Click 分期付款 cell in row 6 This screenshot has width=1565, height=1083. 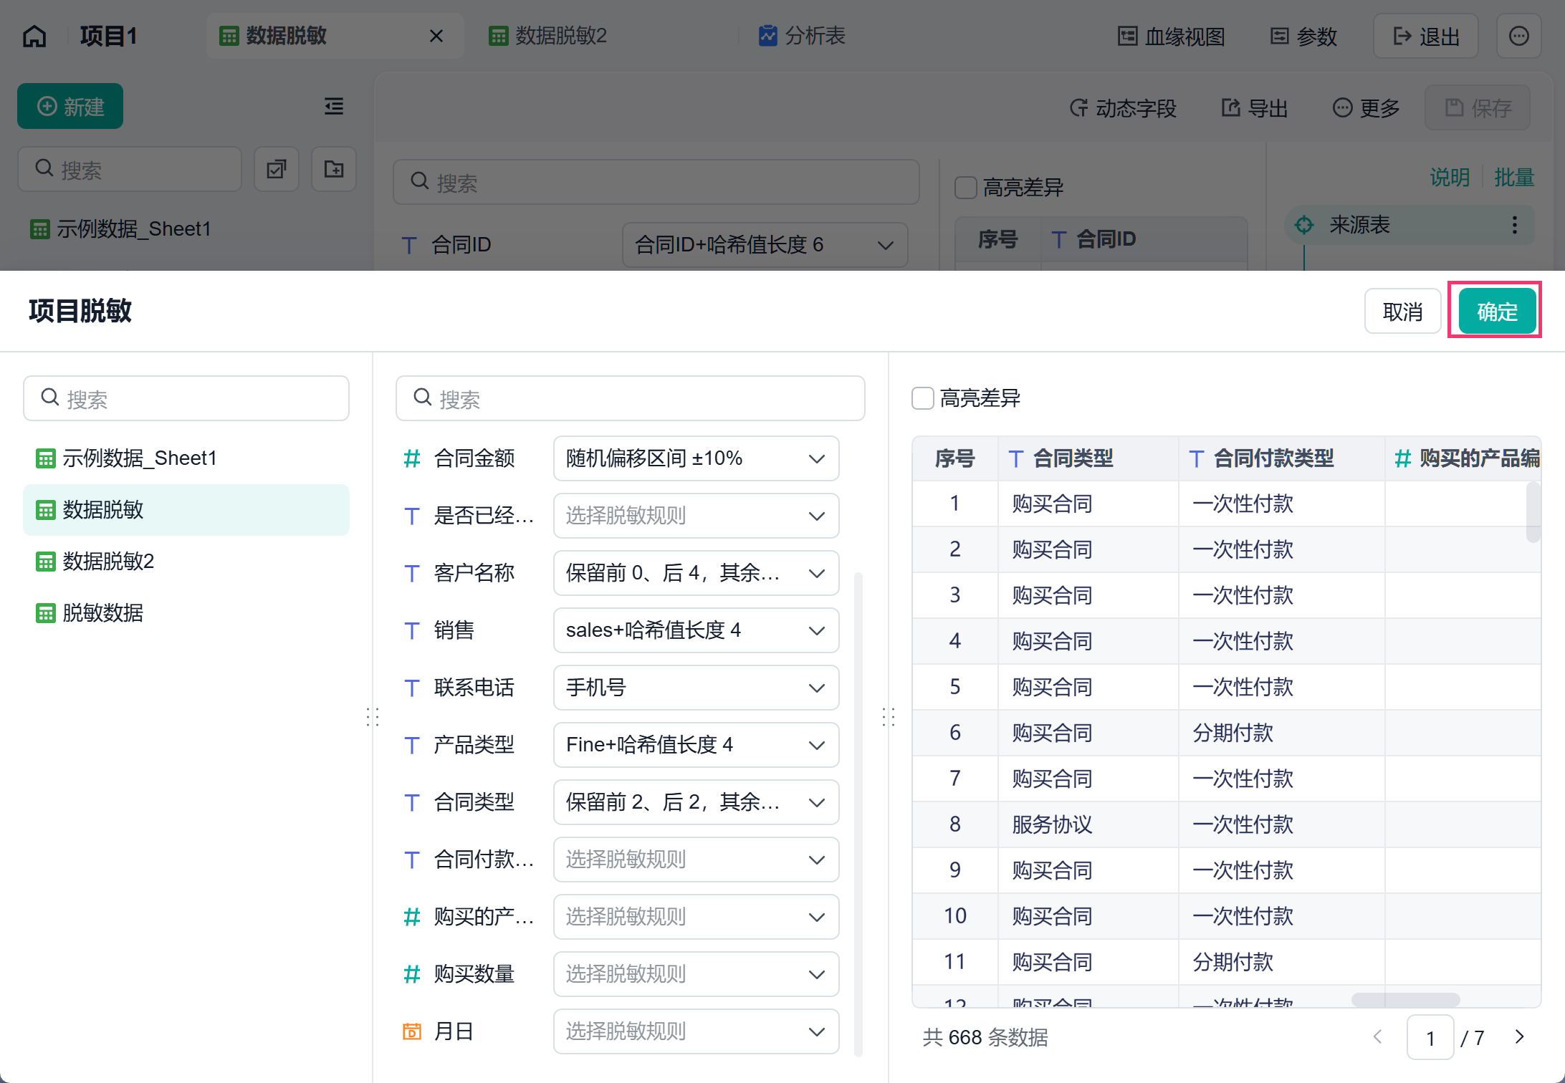[1281, 733]
